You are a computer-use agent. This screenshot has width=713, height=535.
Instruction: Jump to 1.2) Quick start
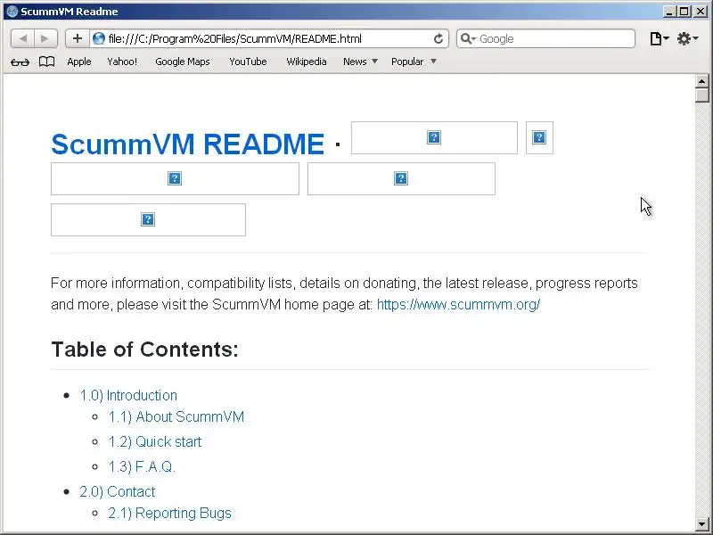[154, 441]
